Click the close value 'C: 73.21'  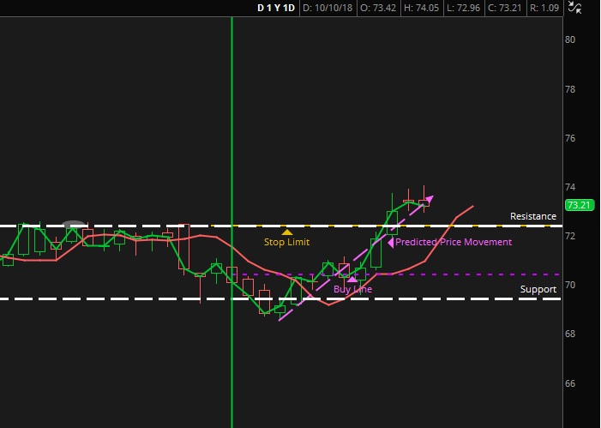[504, 8]
